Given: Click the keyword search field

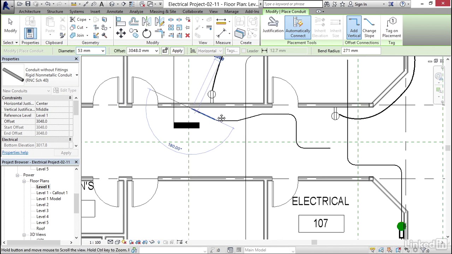Looking at the screenshot, I should 292,4.
